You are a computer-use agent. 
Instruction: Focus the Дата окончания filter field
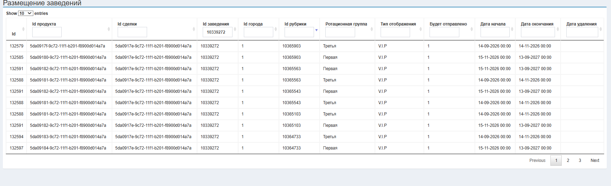click(x=538, y=32)
